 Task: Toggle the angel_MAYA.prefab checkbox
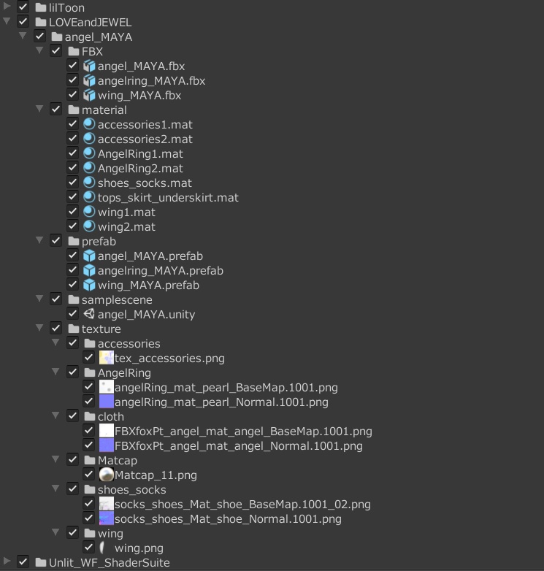click(72, 256)
